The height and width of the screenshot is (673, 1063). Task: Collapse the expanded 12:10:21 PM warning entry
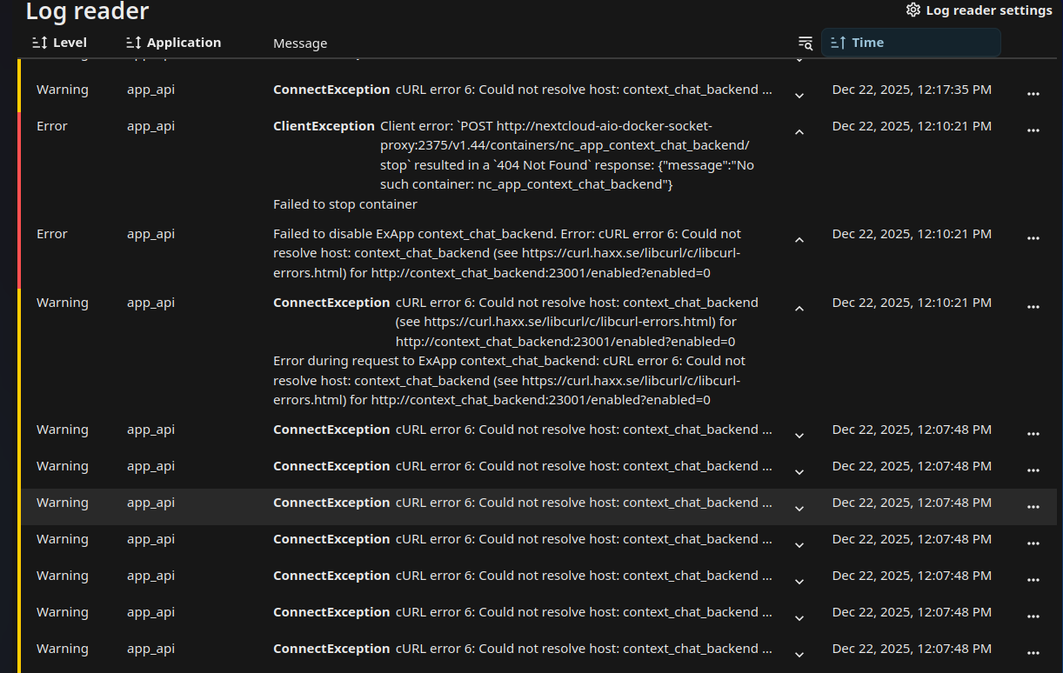click(x=799, y=308)
